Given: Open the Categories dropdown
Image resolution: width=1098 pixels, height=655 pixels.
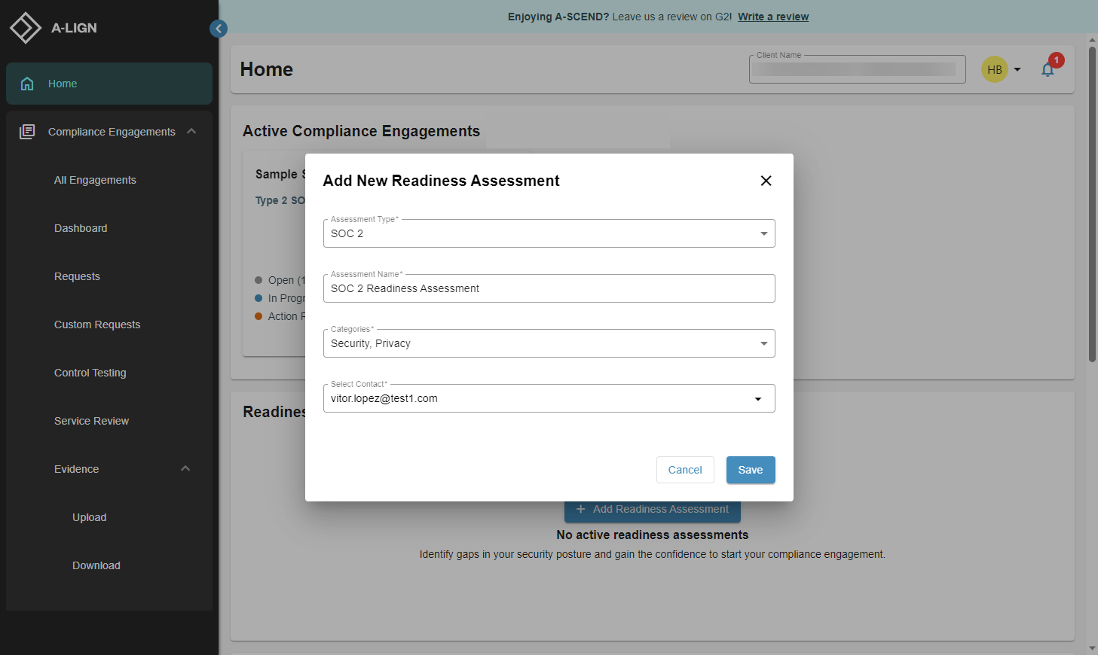Looking at the screenshot, I should click(763, 343).
